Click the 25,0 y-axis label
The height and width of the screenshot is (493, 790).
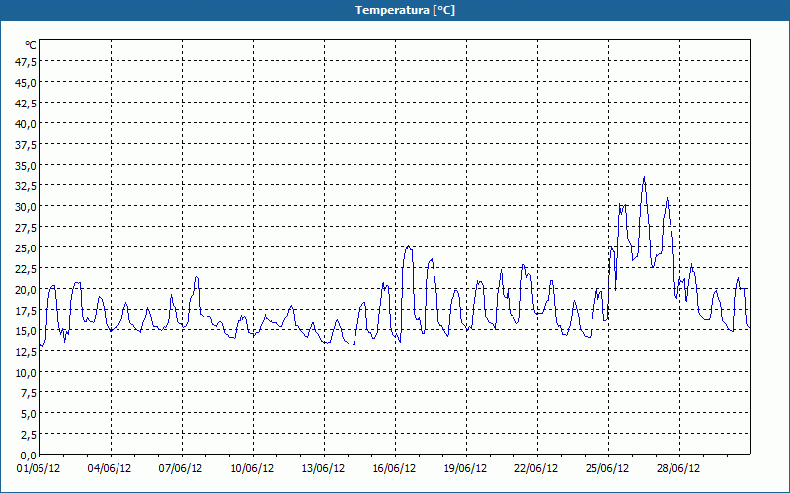(26, 248)
